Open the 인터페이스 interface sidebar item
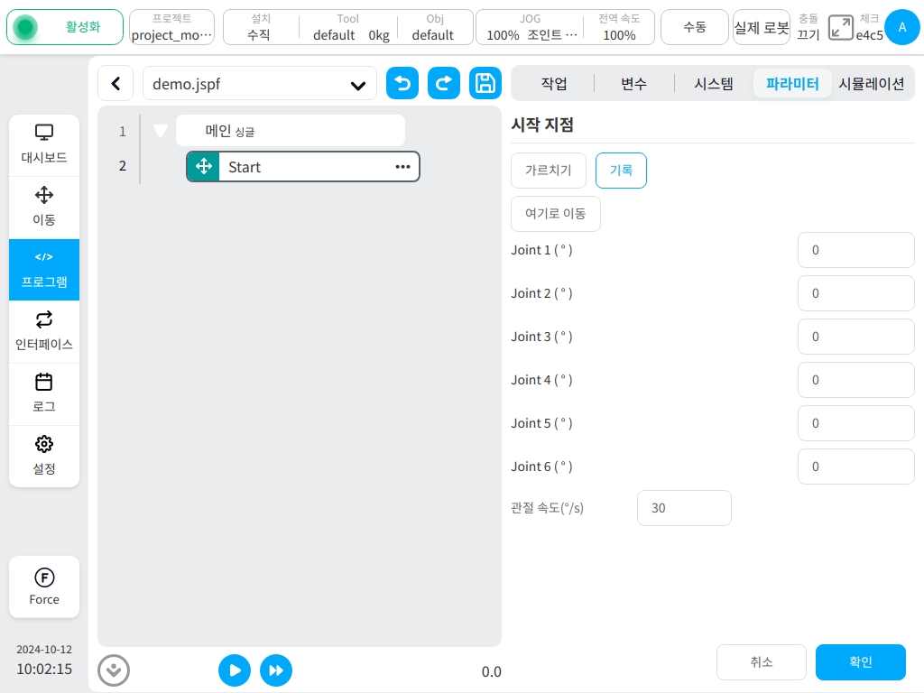This screenshot has height=693, width=924. click(x=44, y=332)
